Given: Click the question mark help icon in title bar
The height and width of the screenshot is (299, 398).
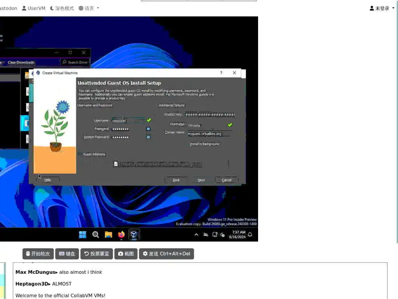Looking at the screenshot, I should pyautogui.click(x=221, y=73).
